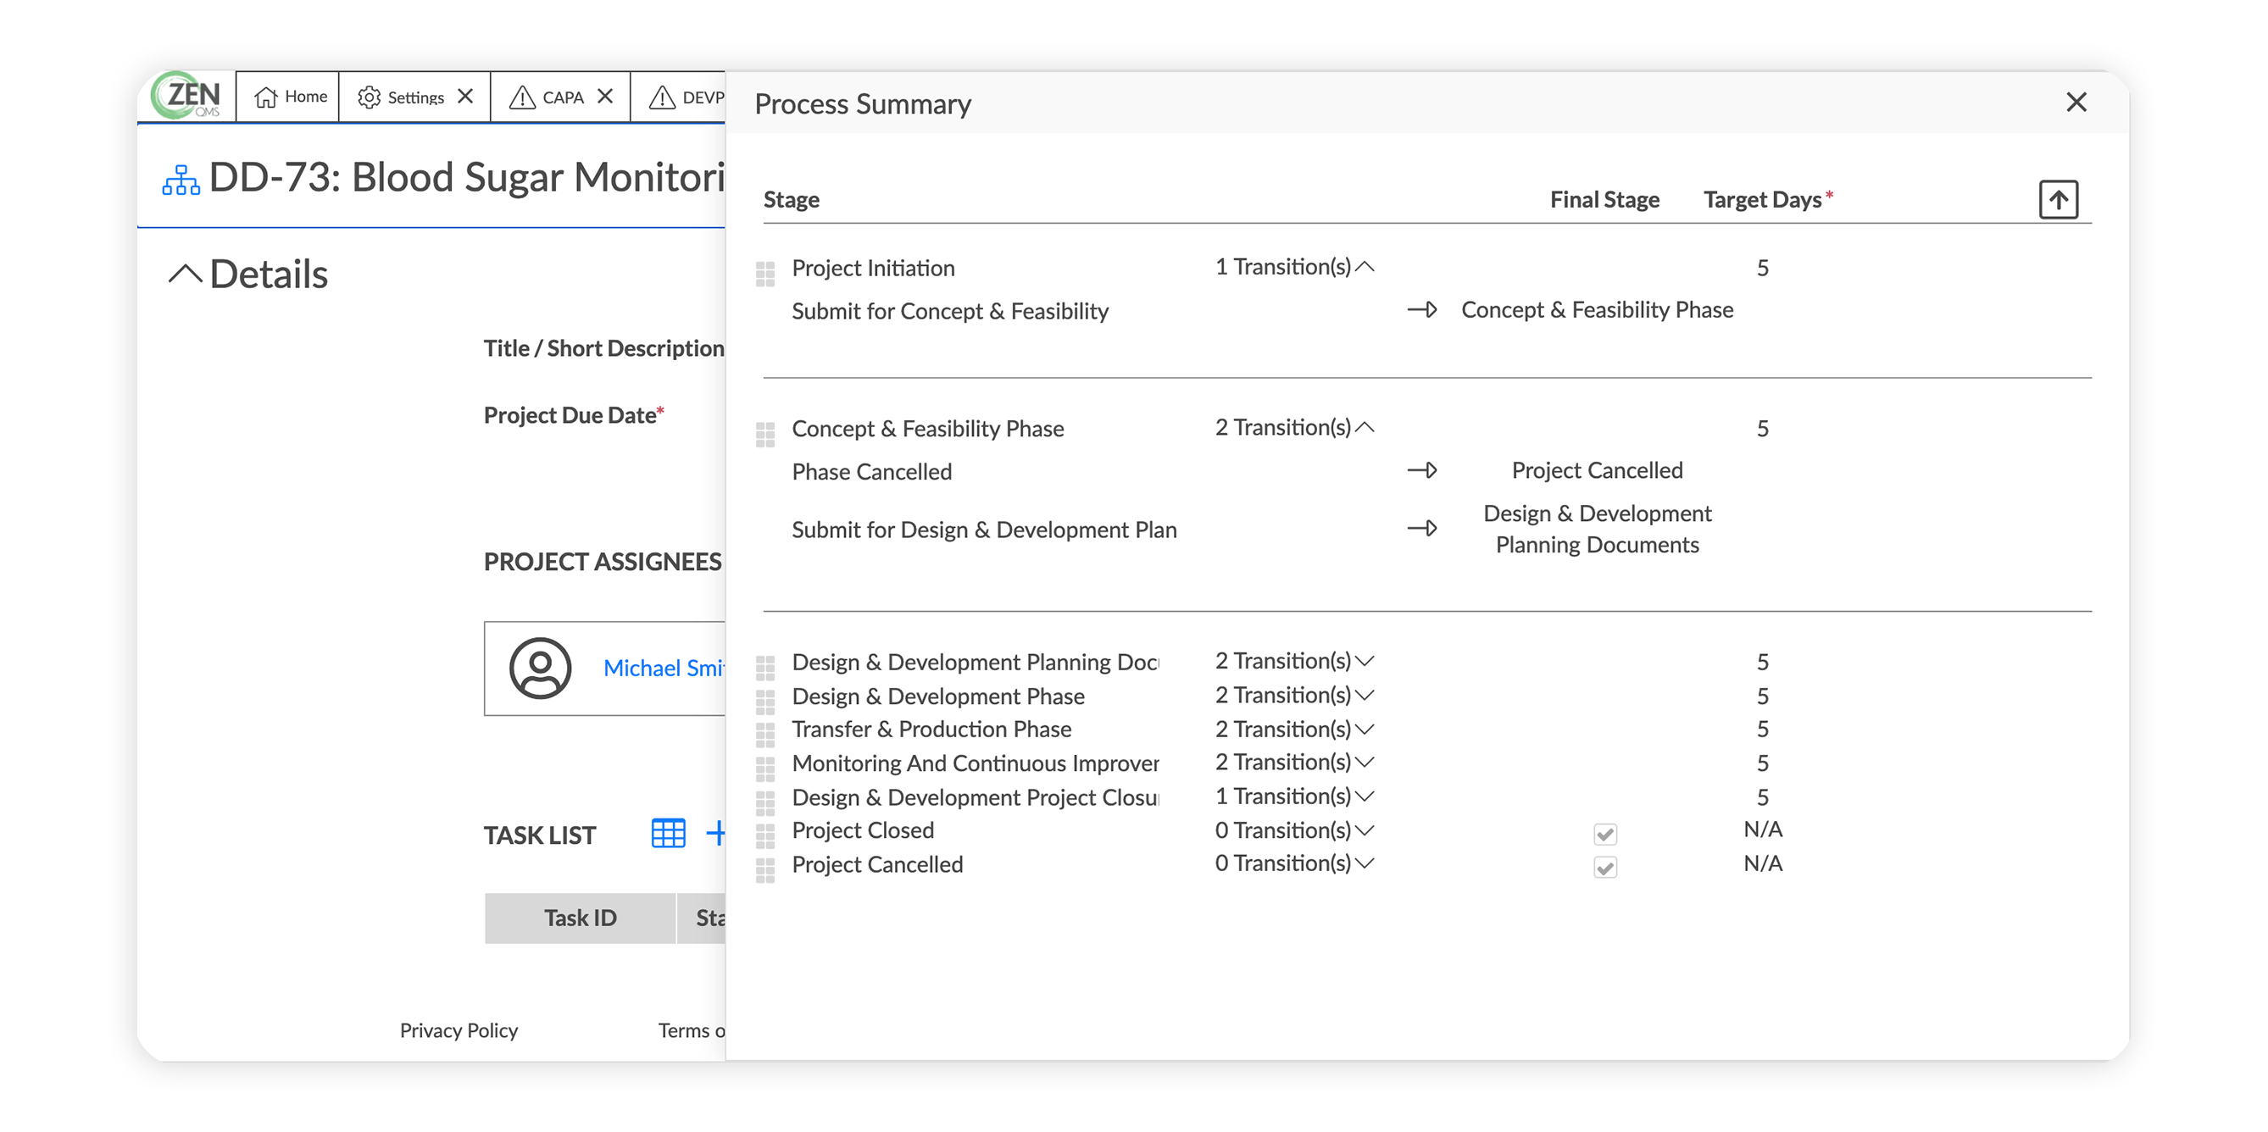Open the Privacy Policy link

click(x=458, y=1029)
